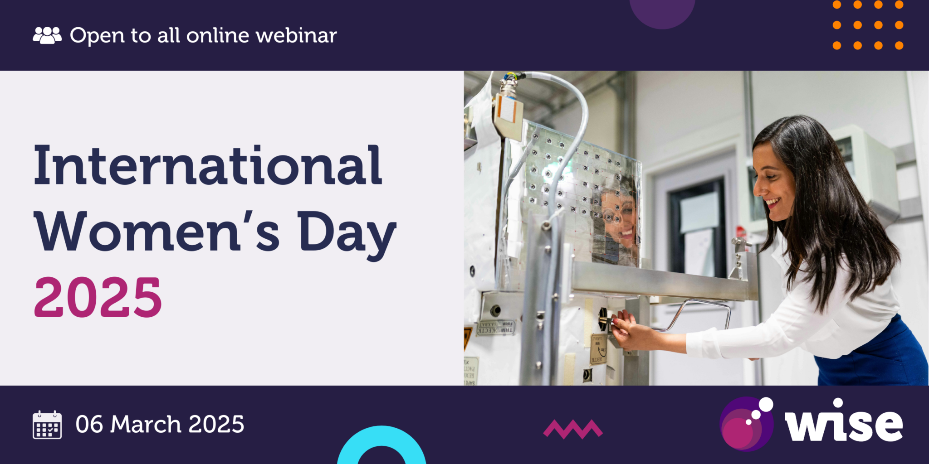
Task: Click the '06 March 2025' date label
Action: pos(160,424)
